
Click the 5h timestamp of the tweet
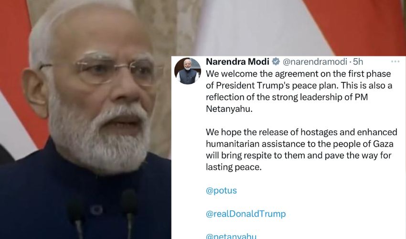[x=358, y=62]
